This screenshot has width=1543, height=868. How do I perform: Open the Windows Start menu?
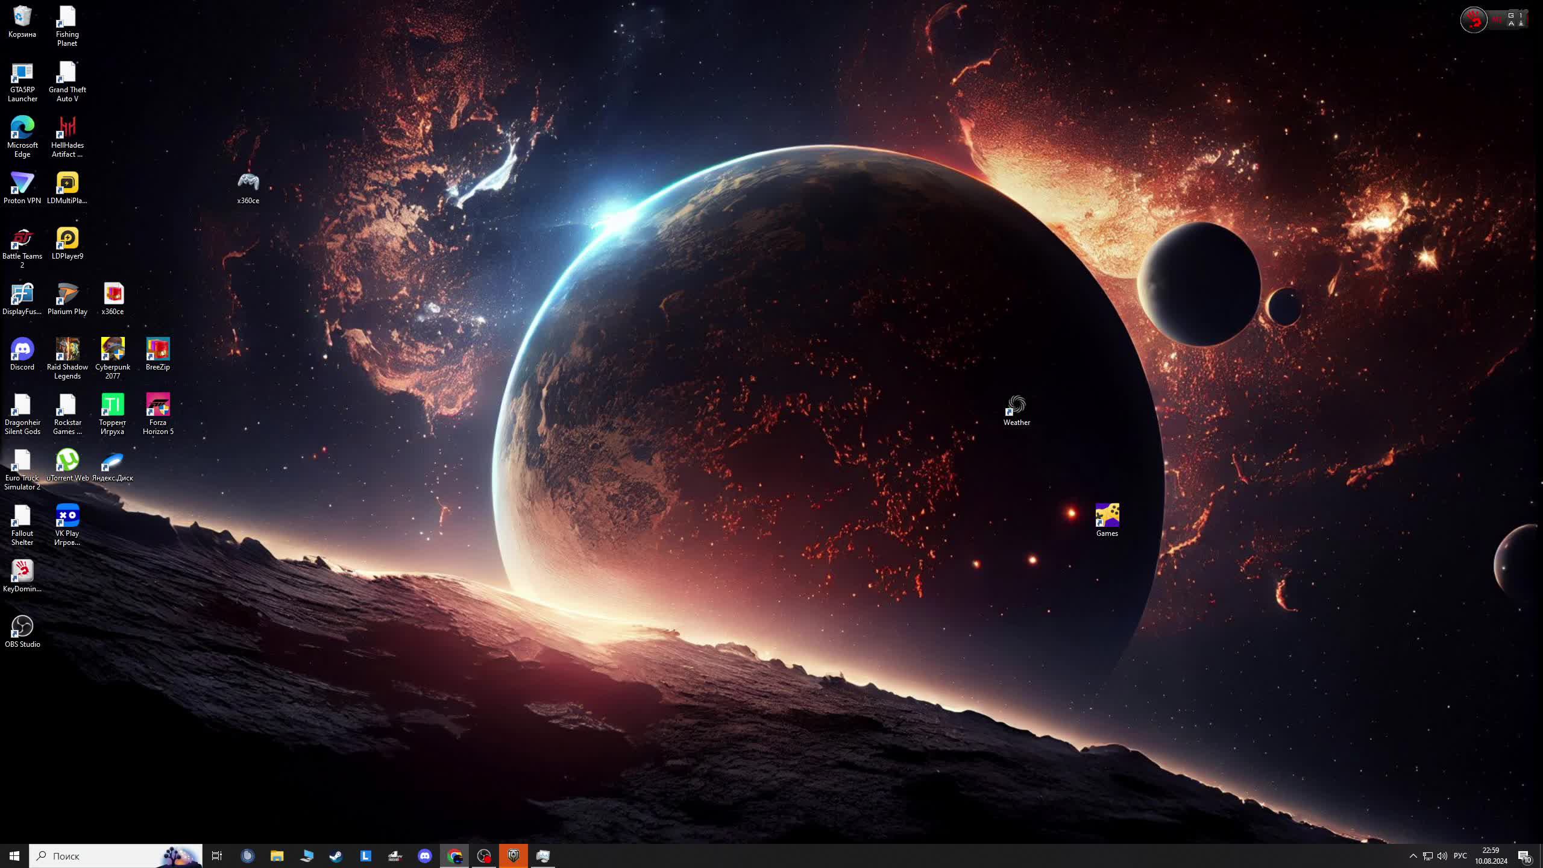[x=14, y=856]
